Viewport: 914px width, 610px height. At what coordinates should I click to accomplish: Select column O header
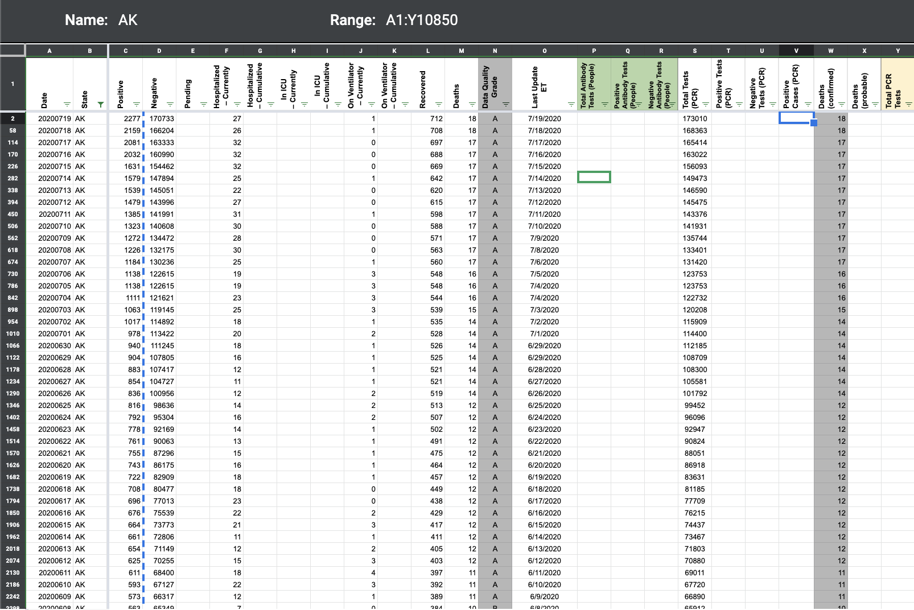coord(545,51)
